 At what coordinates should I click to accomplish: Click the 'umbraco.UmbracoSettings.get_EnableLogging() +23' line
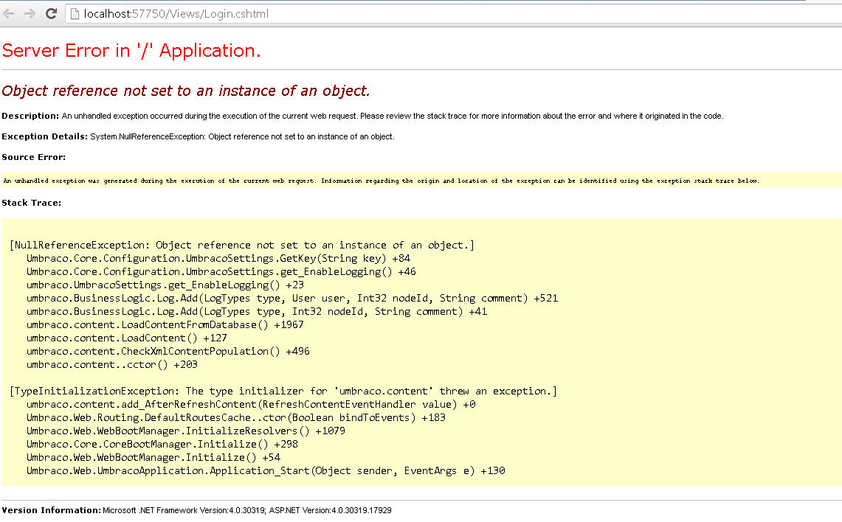click(x=165, y=285)
